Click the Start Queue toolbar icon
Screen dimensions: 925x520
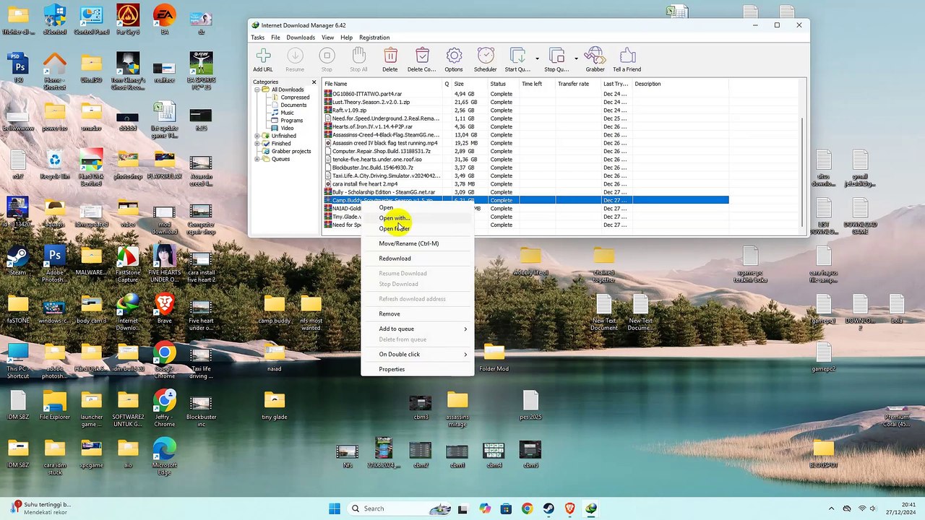click(x=517, y=60)
